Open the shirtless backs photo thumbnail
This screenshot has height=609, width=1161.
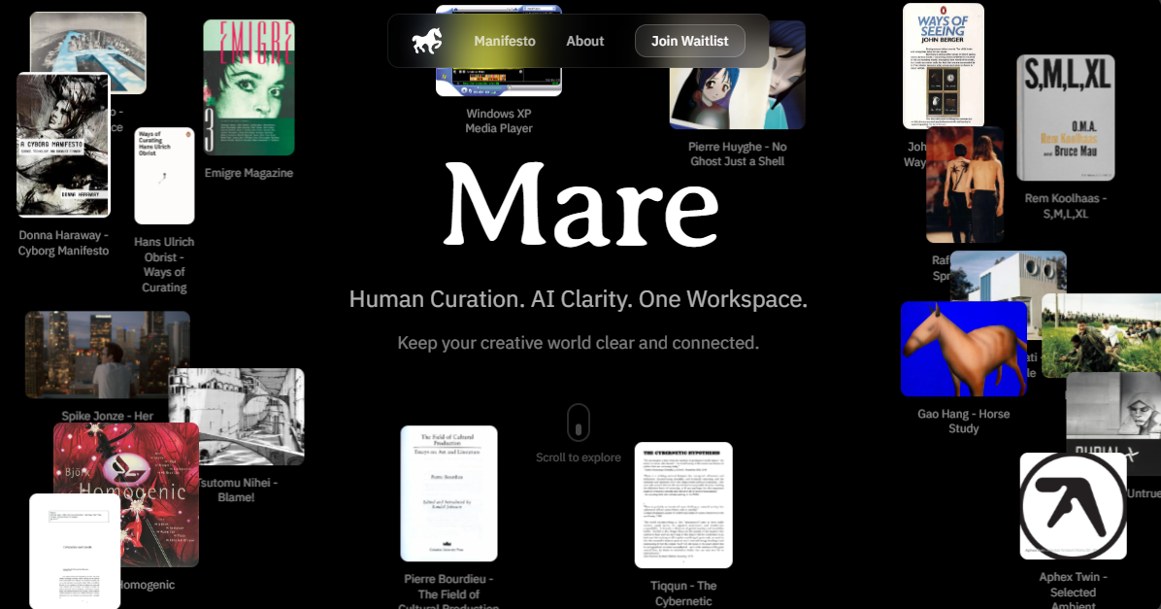pos(965,185)
